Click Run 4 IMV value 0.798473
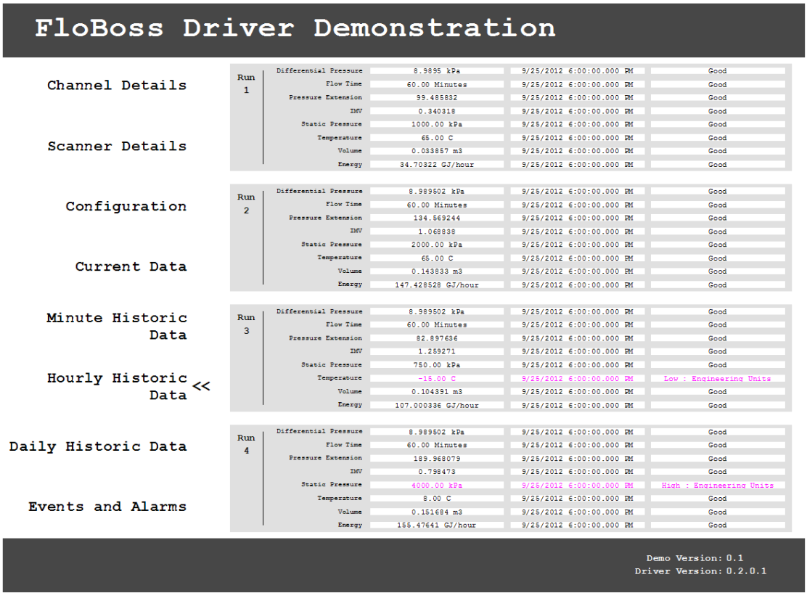807x593 pixels. click(x=436, y=472)
